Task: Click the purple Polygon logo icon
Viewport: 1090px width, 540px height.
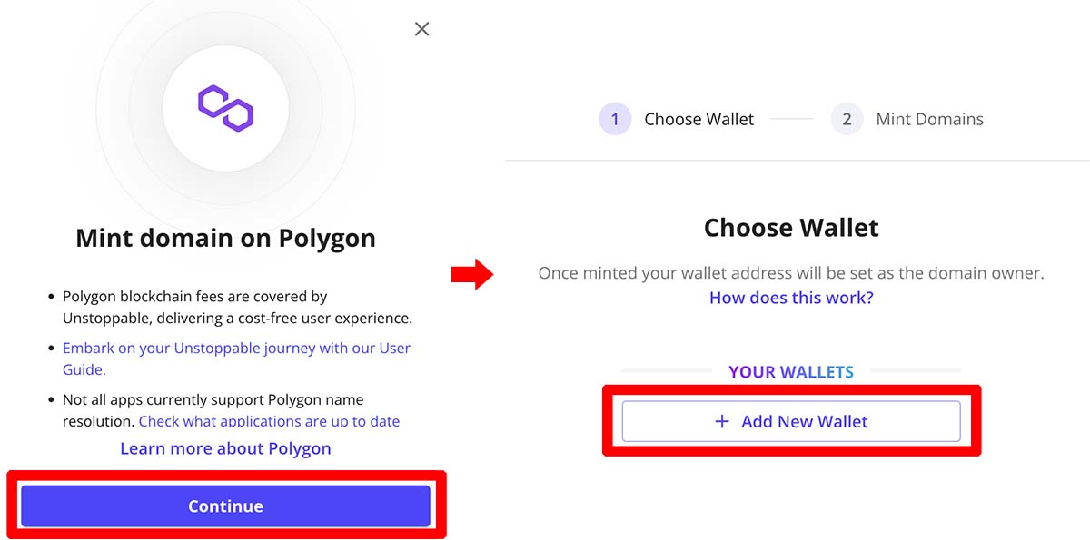Action: point(225,109)
